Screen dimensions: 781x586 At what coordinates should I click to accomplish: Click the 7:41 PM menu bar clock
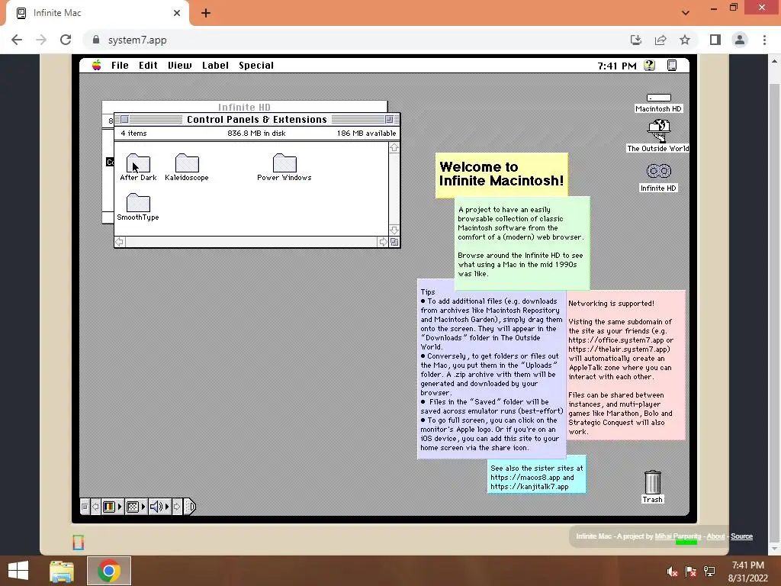(x=616, y=66)
